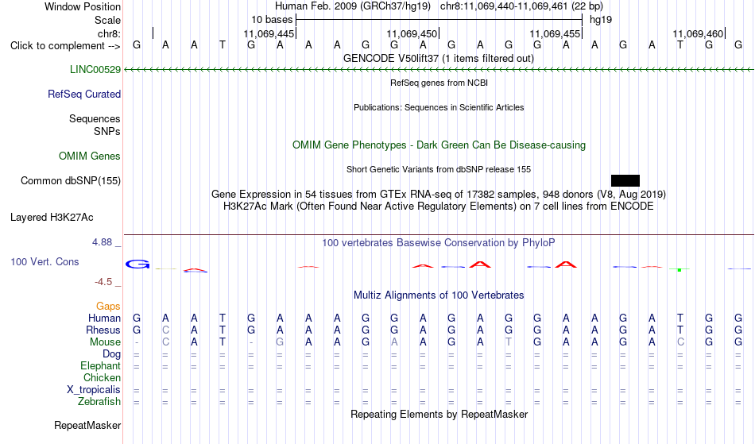Click the 11,069,450 ruler position

click(x=412, y=33)
